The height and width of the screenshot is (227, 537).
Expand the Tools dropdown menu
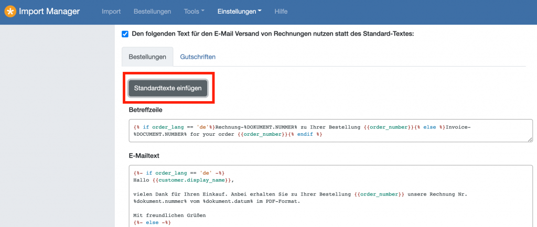tap(194, 12)
